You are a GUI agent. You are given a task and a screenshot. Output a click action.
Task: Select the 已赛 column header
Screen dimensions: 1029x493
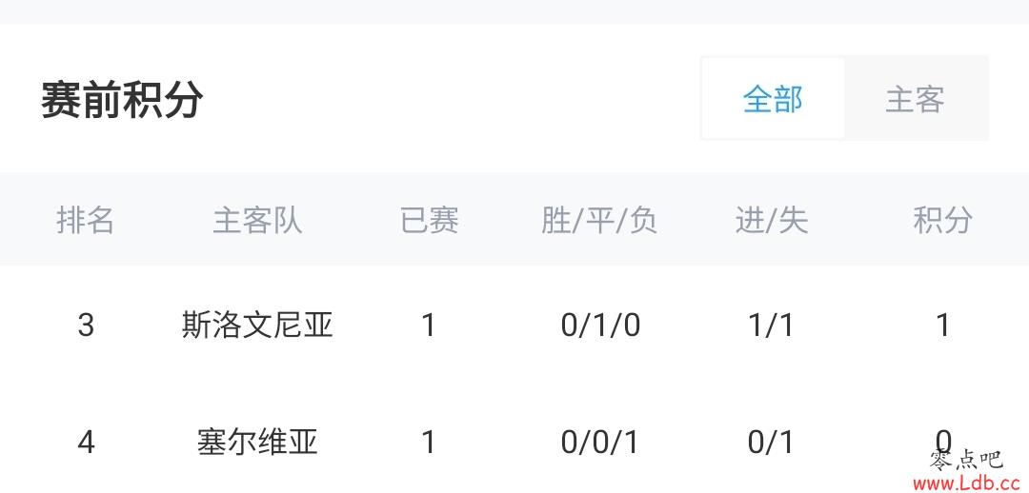(x=429, y=220)
